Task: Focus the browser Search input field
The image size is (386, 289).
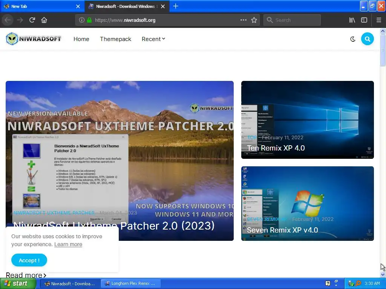Action: (x=292, y=20)
